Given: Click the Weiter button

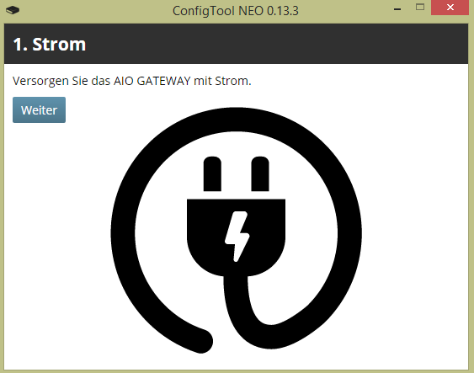Looking at the screenshot, I should point(39,110).
